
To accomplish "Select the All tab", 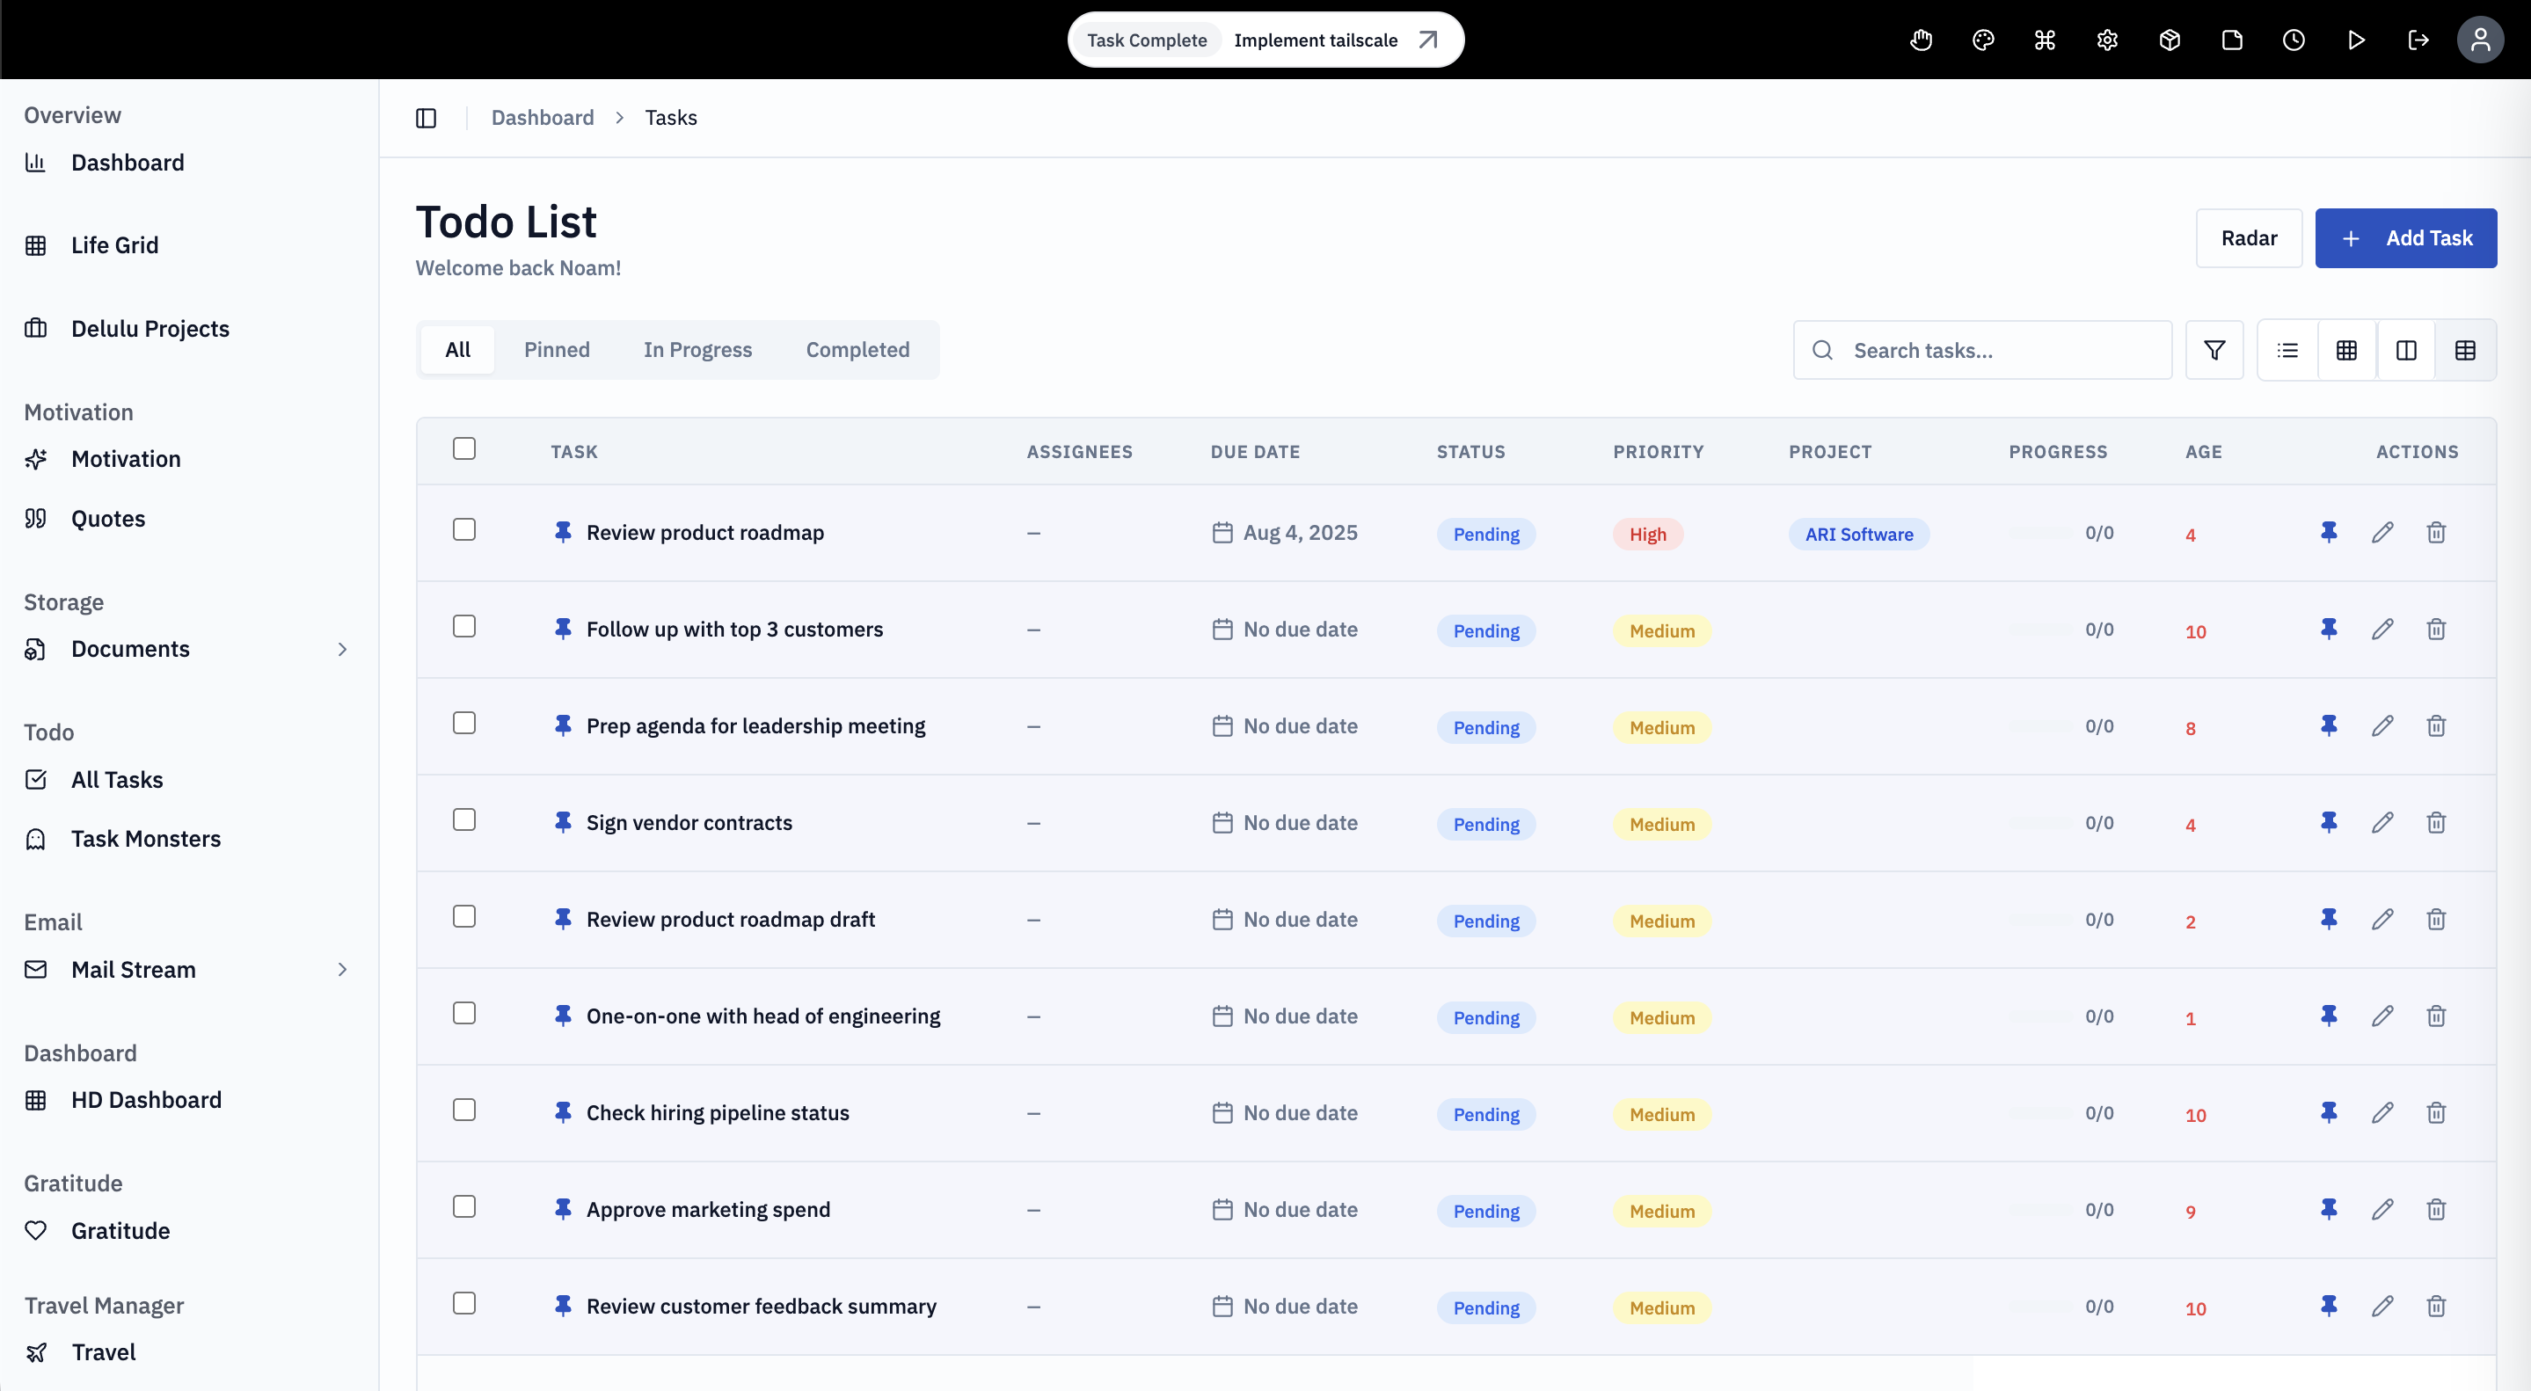I will click(x=458, y=350).
